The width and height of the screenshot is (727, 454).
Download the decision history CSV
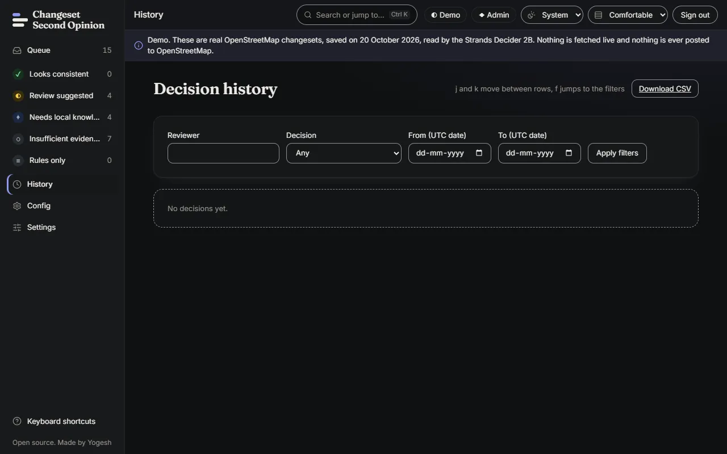[x=665, y=89]
